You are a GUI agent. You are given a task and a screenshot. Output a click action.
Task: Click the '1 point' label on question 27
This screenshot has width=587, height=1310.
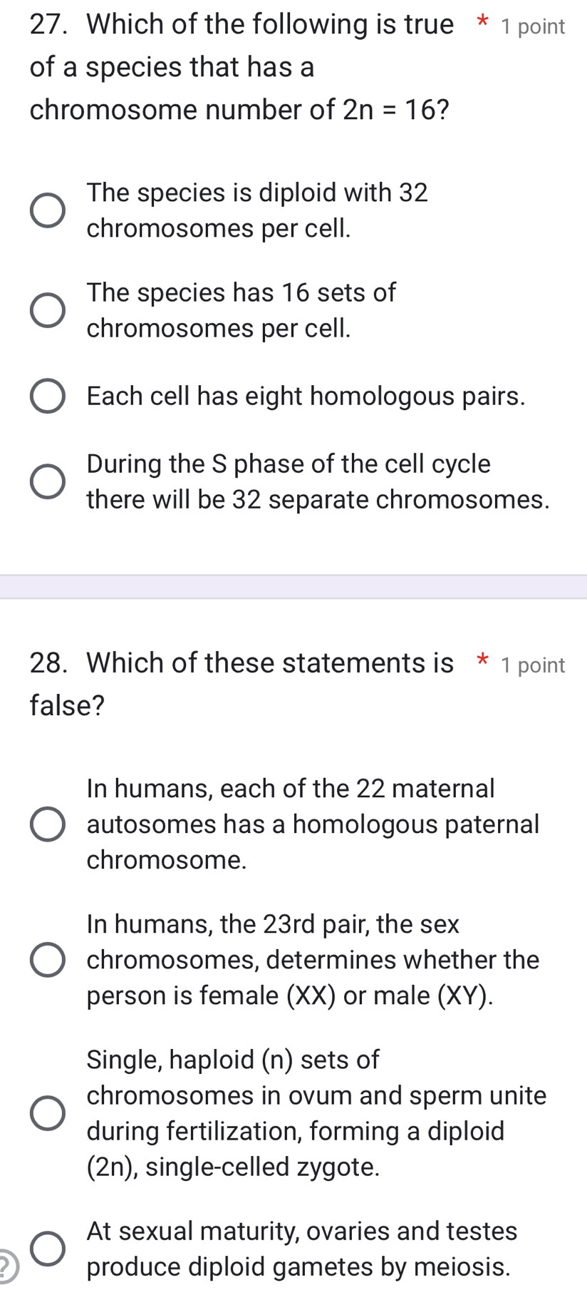pos(533,27)
